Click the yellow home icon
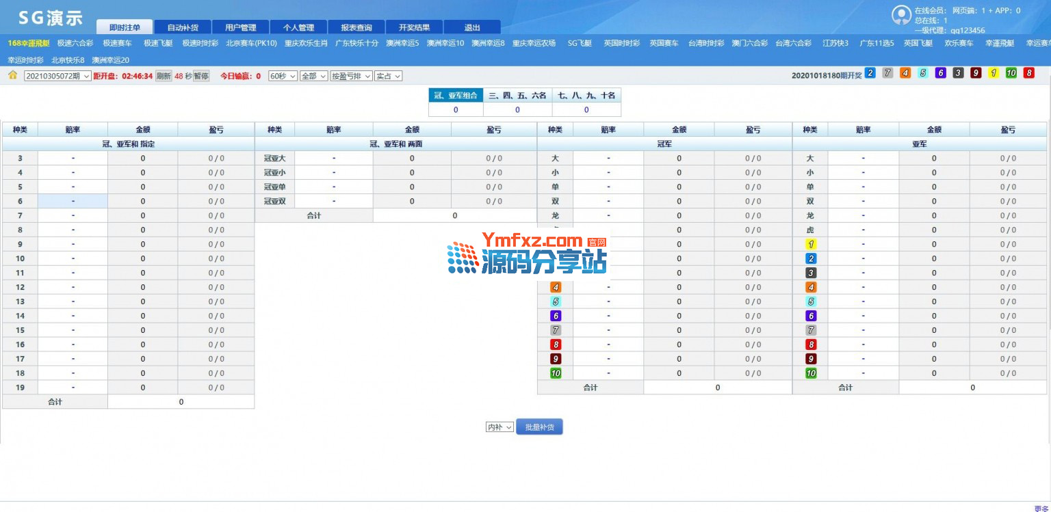 (12, 75)
